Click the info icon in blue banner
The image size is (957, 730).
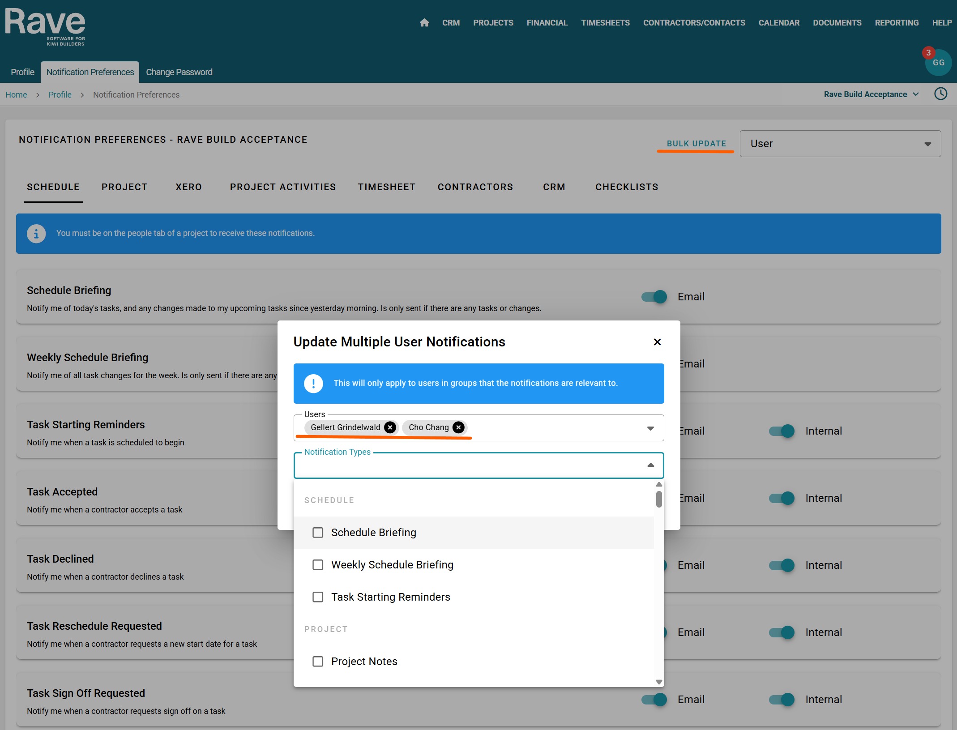coord(36,233)
